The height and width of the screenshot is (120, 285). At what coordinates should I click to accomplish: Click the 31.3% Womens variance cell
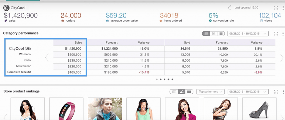click(144, 54)
